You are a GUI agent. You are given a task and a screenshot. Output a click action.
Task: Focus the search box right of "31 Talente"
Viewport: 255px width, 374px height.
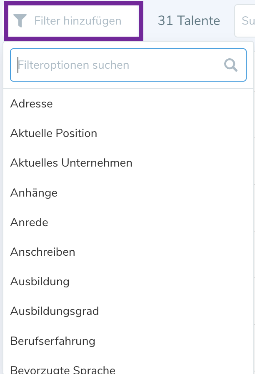coord(246,20)
